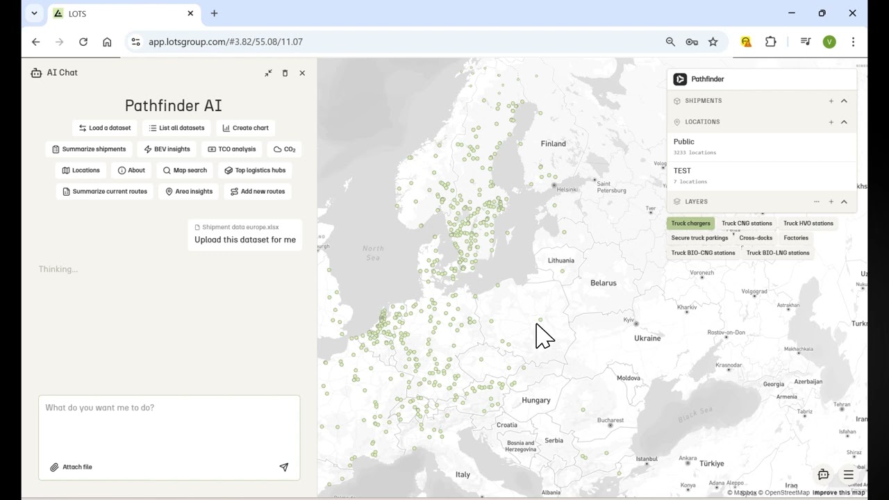Pick the Create chart suggestion
The image size is (889, 500).
point(245,128)
